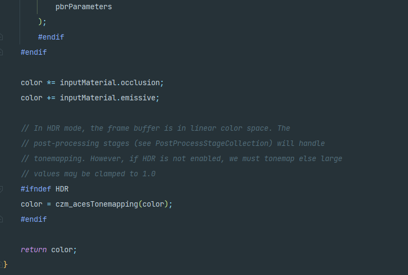Click the closing parenthesis before pbrParameters semicolon

(40, 22)
